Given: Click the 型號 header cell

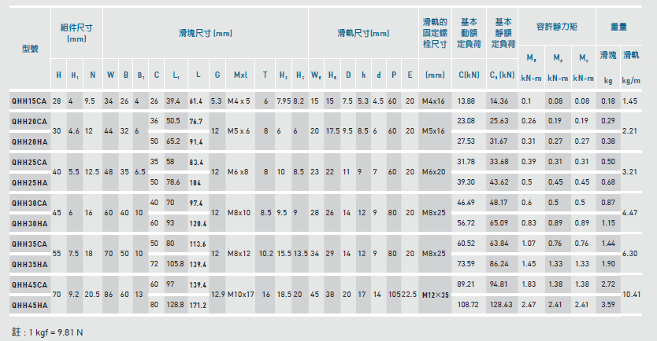Looking at the screenshot, I should (x=30, y=49).
